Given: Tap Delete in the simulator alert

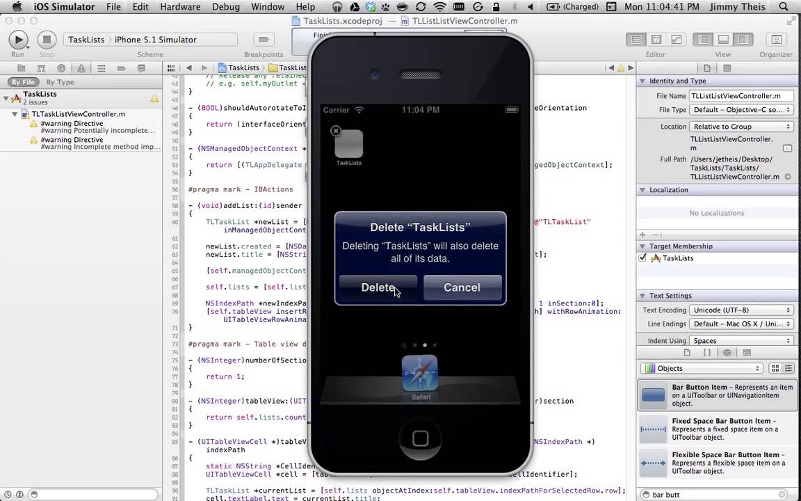Looking at the screenshot, I should pos(378,288).
